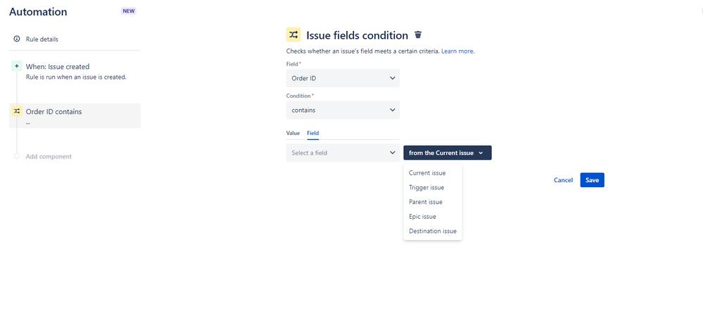Select the Field tab
The width and height of the screenshot is (703, 335).
coord(313,133)
